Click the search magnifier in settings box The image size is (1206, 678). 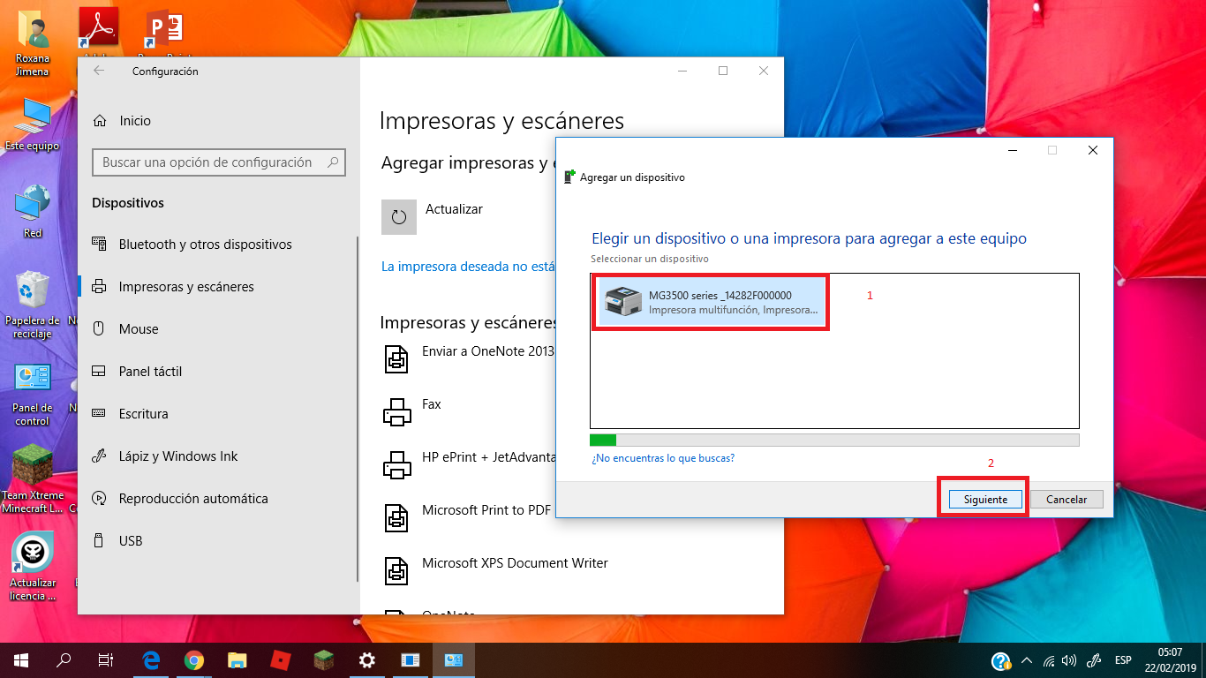click(333, 162)
